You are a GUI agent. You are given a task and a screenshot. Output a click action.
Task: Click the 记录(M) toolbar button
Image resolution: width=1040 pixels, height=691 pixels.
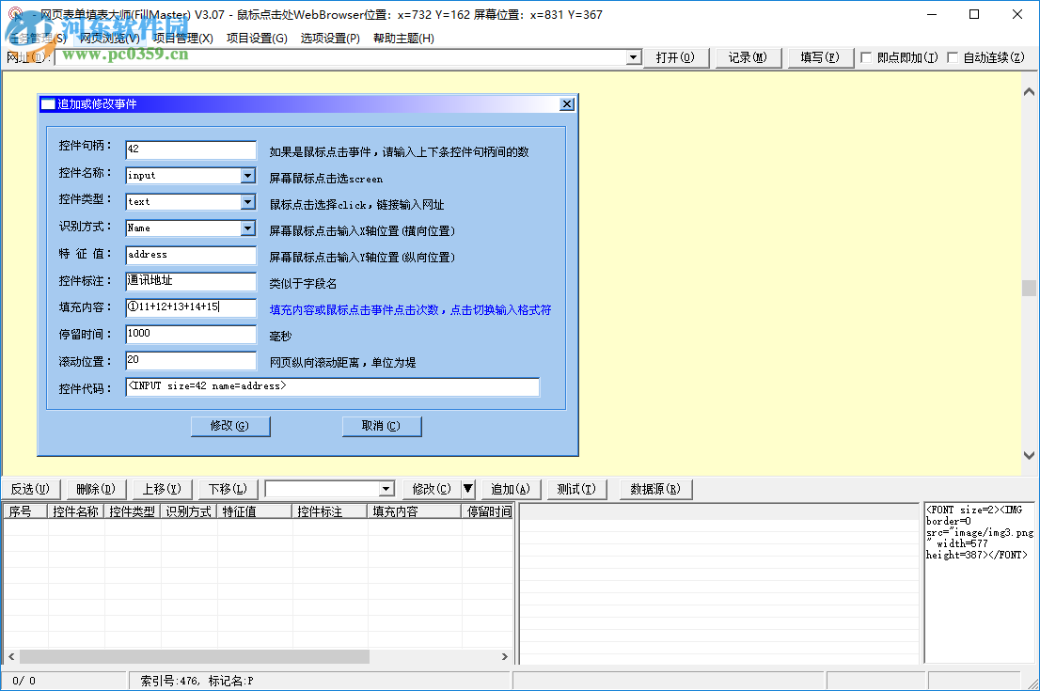click(x=748, y=57)
